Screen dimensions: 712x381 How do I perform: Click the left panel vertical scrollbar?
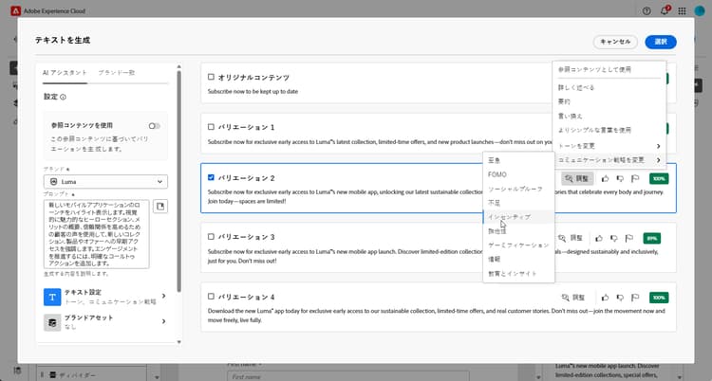tap(178, 181)
